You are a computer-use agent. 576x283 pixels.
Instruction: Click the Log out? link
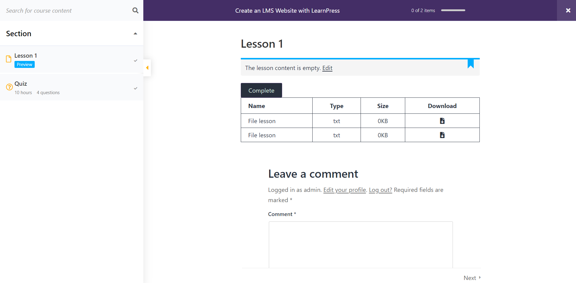(380, 190)
